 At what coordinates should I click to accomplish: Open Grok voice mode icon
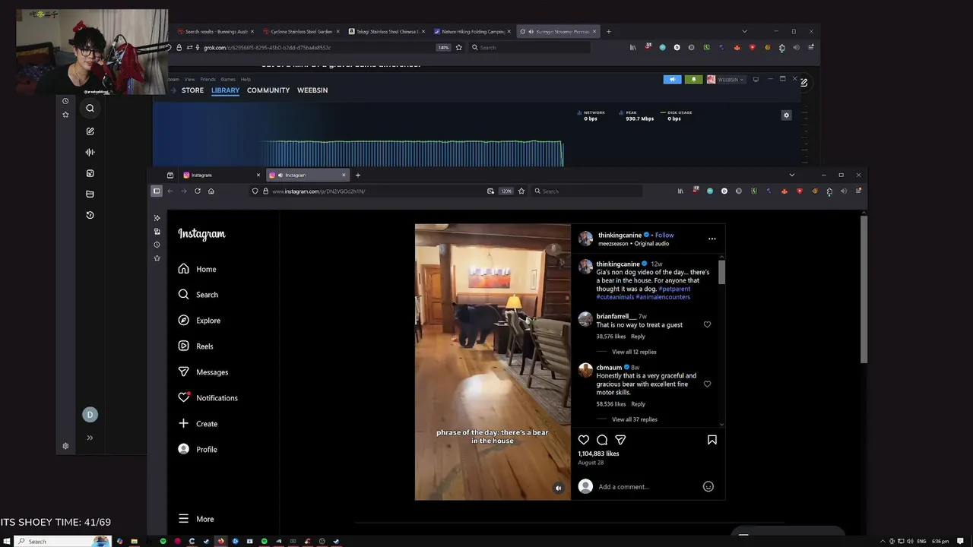coord(90,153)
